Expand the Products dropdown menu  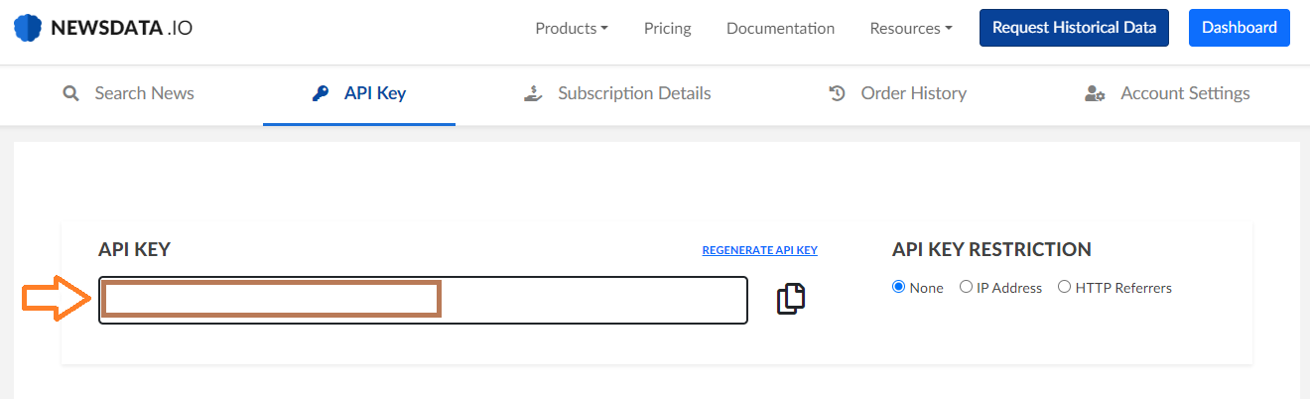pyautogui.click(x=572, y=28)
